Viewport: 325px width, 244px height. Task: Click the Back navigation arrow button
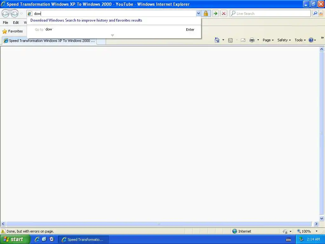tap(6, 13)
